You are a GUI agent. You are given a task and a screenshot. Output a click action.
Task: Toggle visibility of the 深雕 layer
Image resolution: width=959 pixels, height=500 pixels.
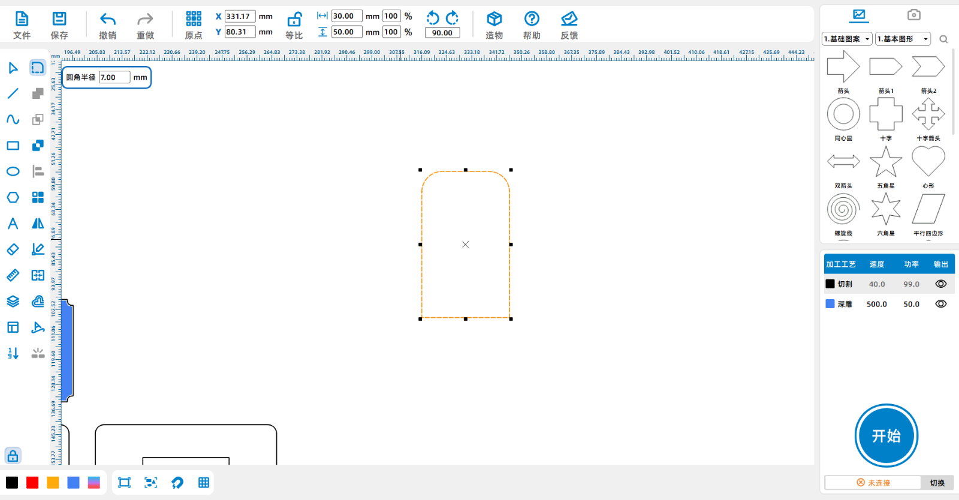tap(940, 304)
